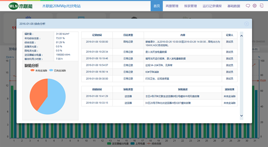Click the logout exit icon
Screen dimensions: 268x147
[261, 6]
